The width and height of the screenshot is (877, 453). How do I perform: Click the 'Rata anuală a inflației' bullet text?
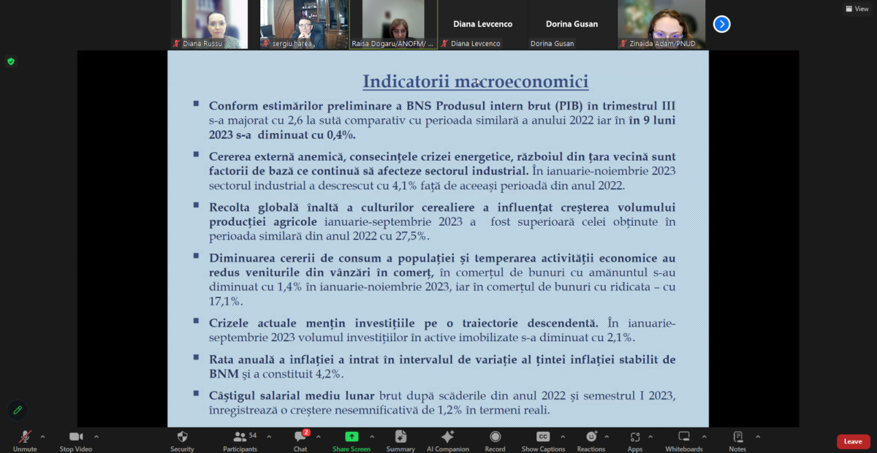point(441,367)
